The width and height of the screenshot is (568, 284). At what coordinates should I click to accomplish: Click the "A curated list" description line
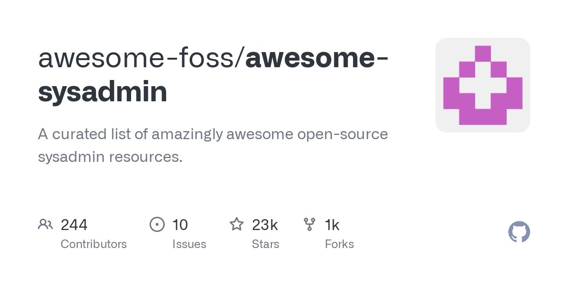(213, 134)
